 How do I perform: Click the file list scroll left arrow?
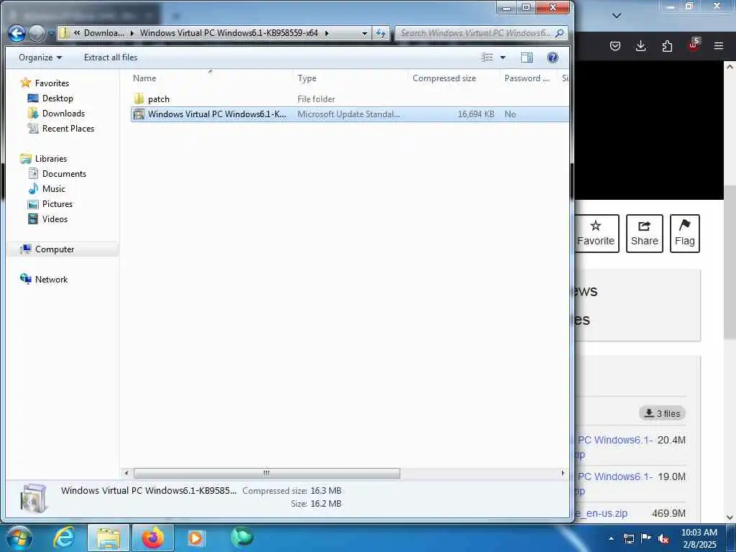[x=126, y=473]
